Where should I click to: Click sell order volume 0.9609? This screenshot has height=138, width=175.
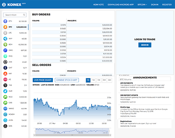[63, 75]
